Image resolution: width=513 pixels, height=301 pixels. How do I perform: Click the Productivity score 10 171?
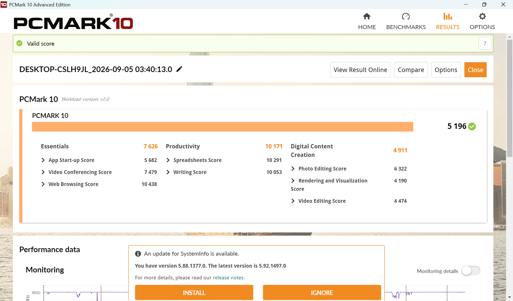pos(274,146)
